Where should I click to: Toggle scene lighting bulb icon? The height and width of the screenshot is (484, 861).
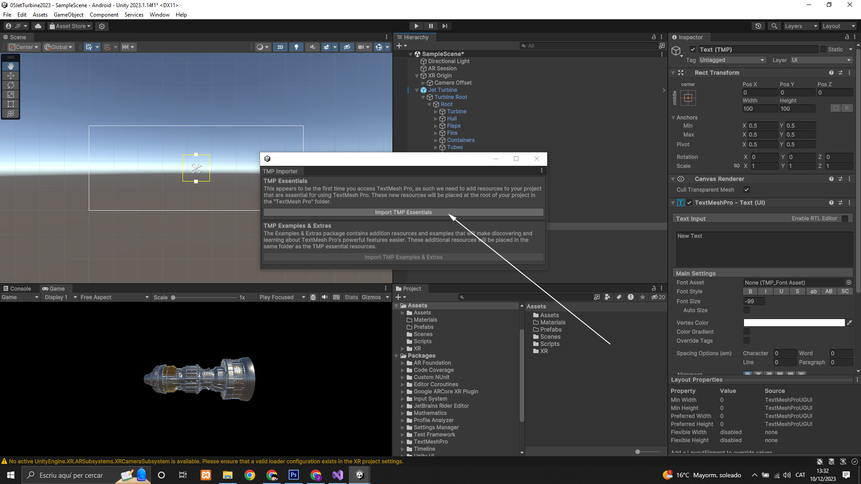pyautogui.click(x=296, y=47)
